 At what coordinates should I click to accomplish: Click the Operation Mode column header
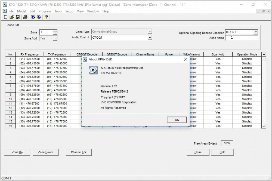pyautogui.click(x=247, y=54)
